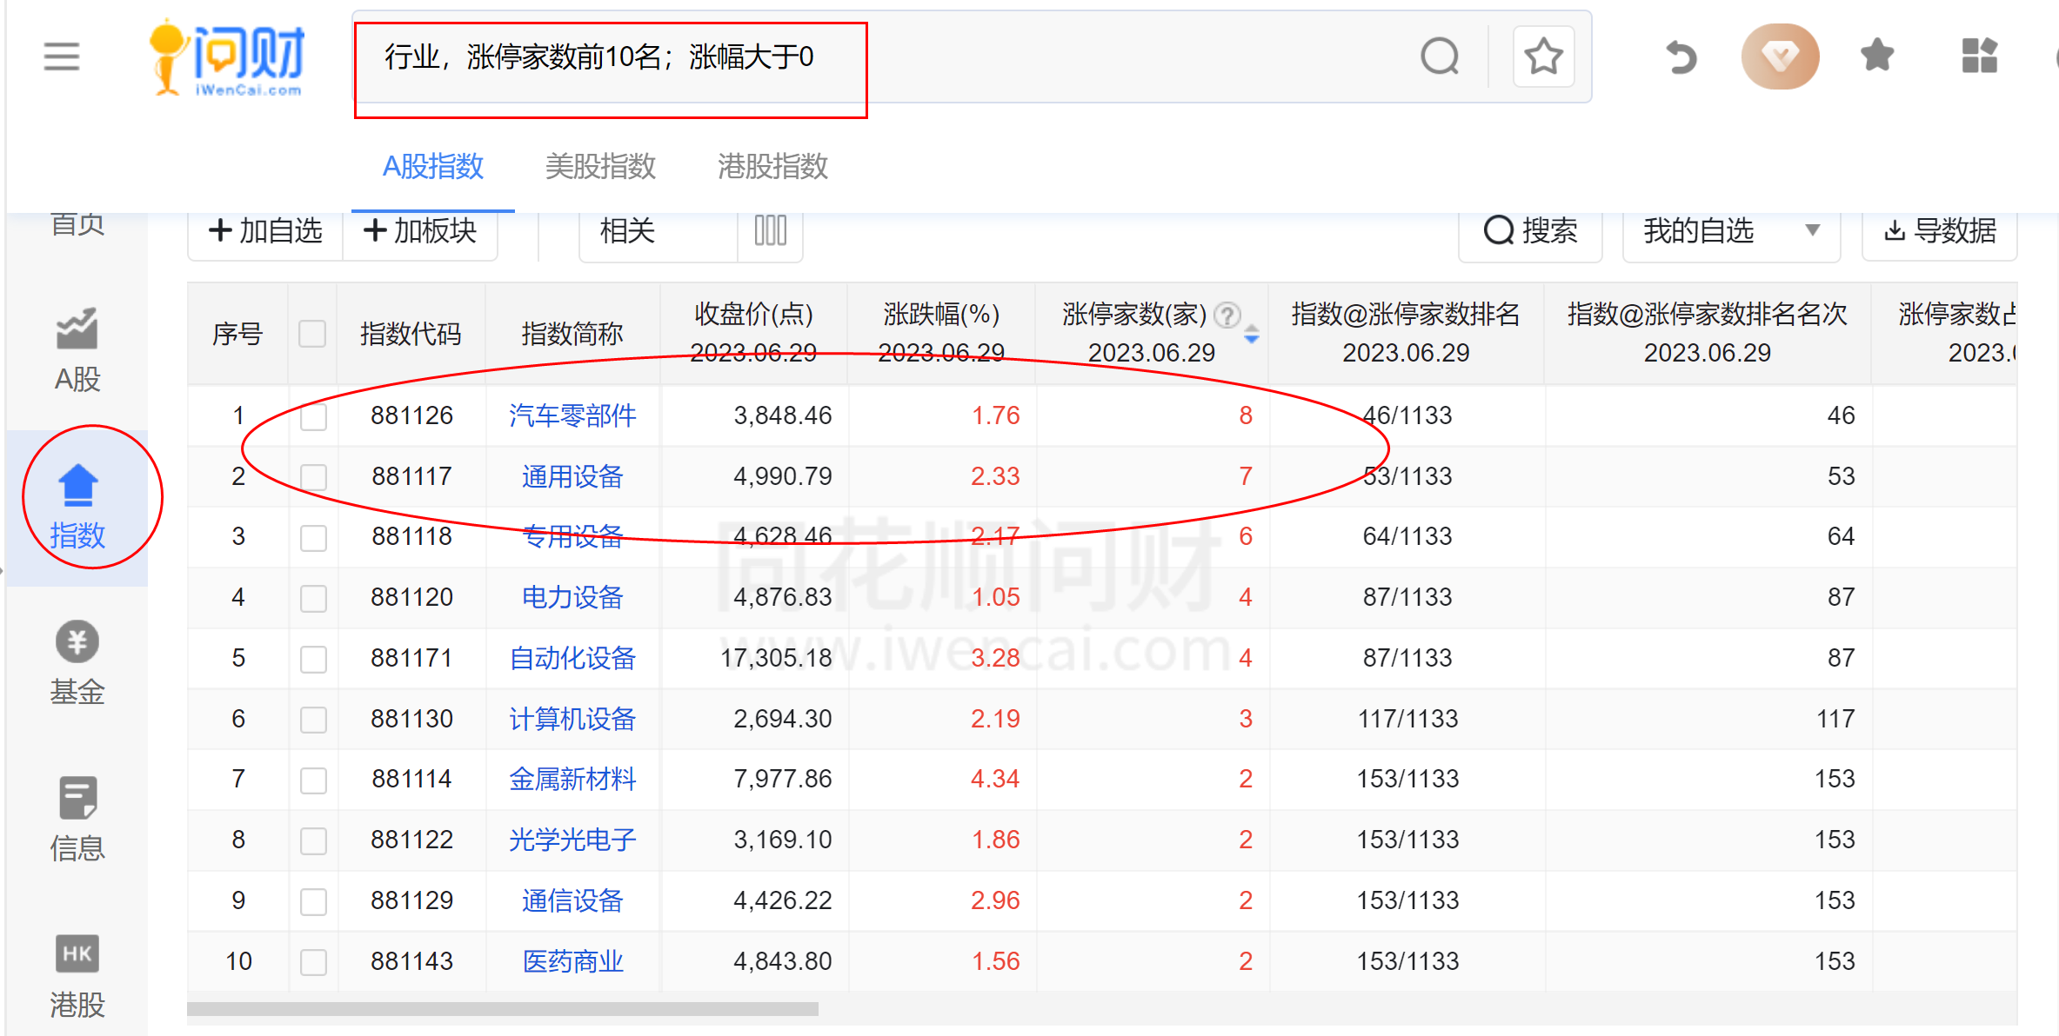
Task: Tick the checkbox next to 881130 计算机设备
Action: tap(312, 719)
